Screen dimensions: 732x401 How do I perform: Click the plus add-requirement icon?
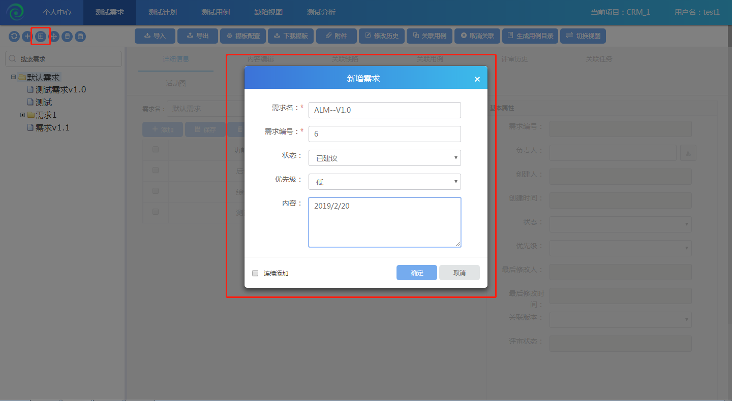[27, 37]
